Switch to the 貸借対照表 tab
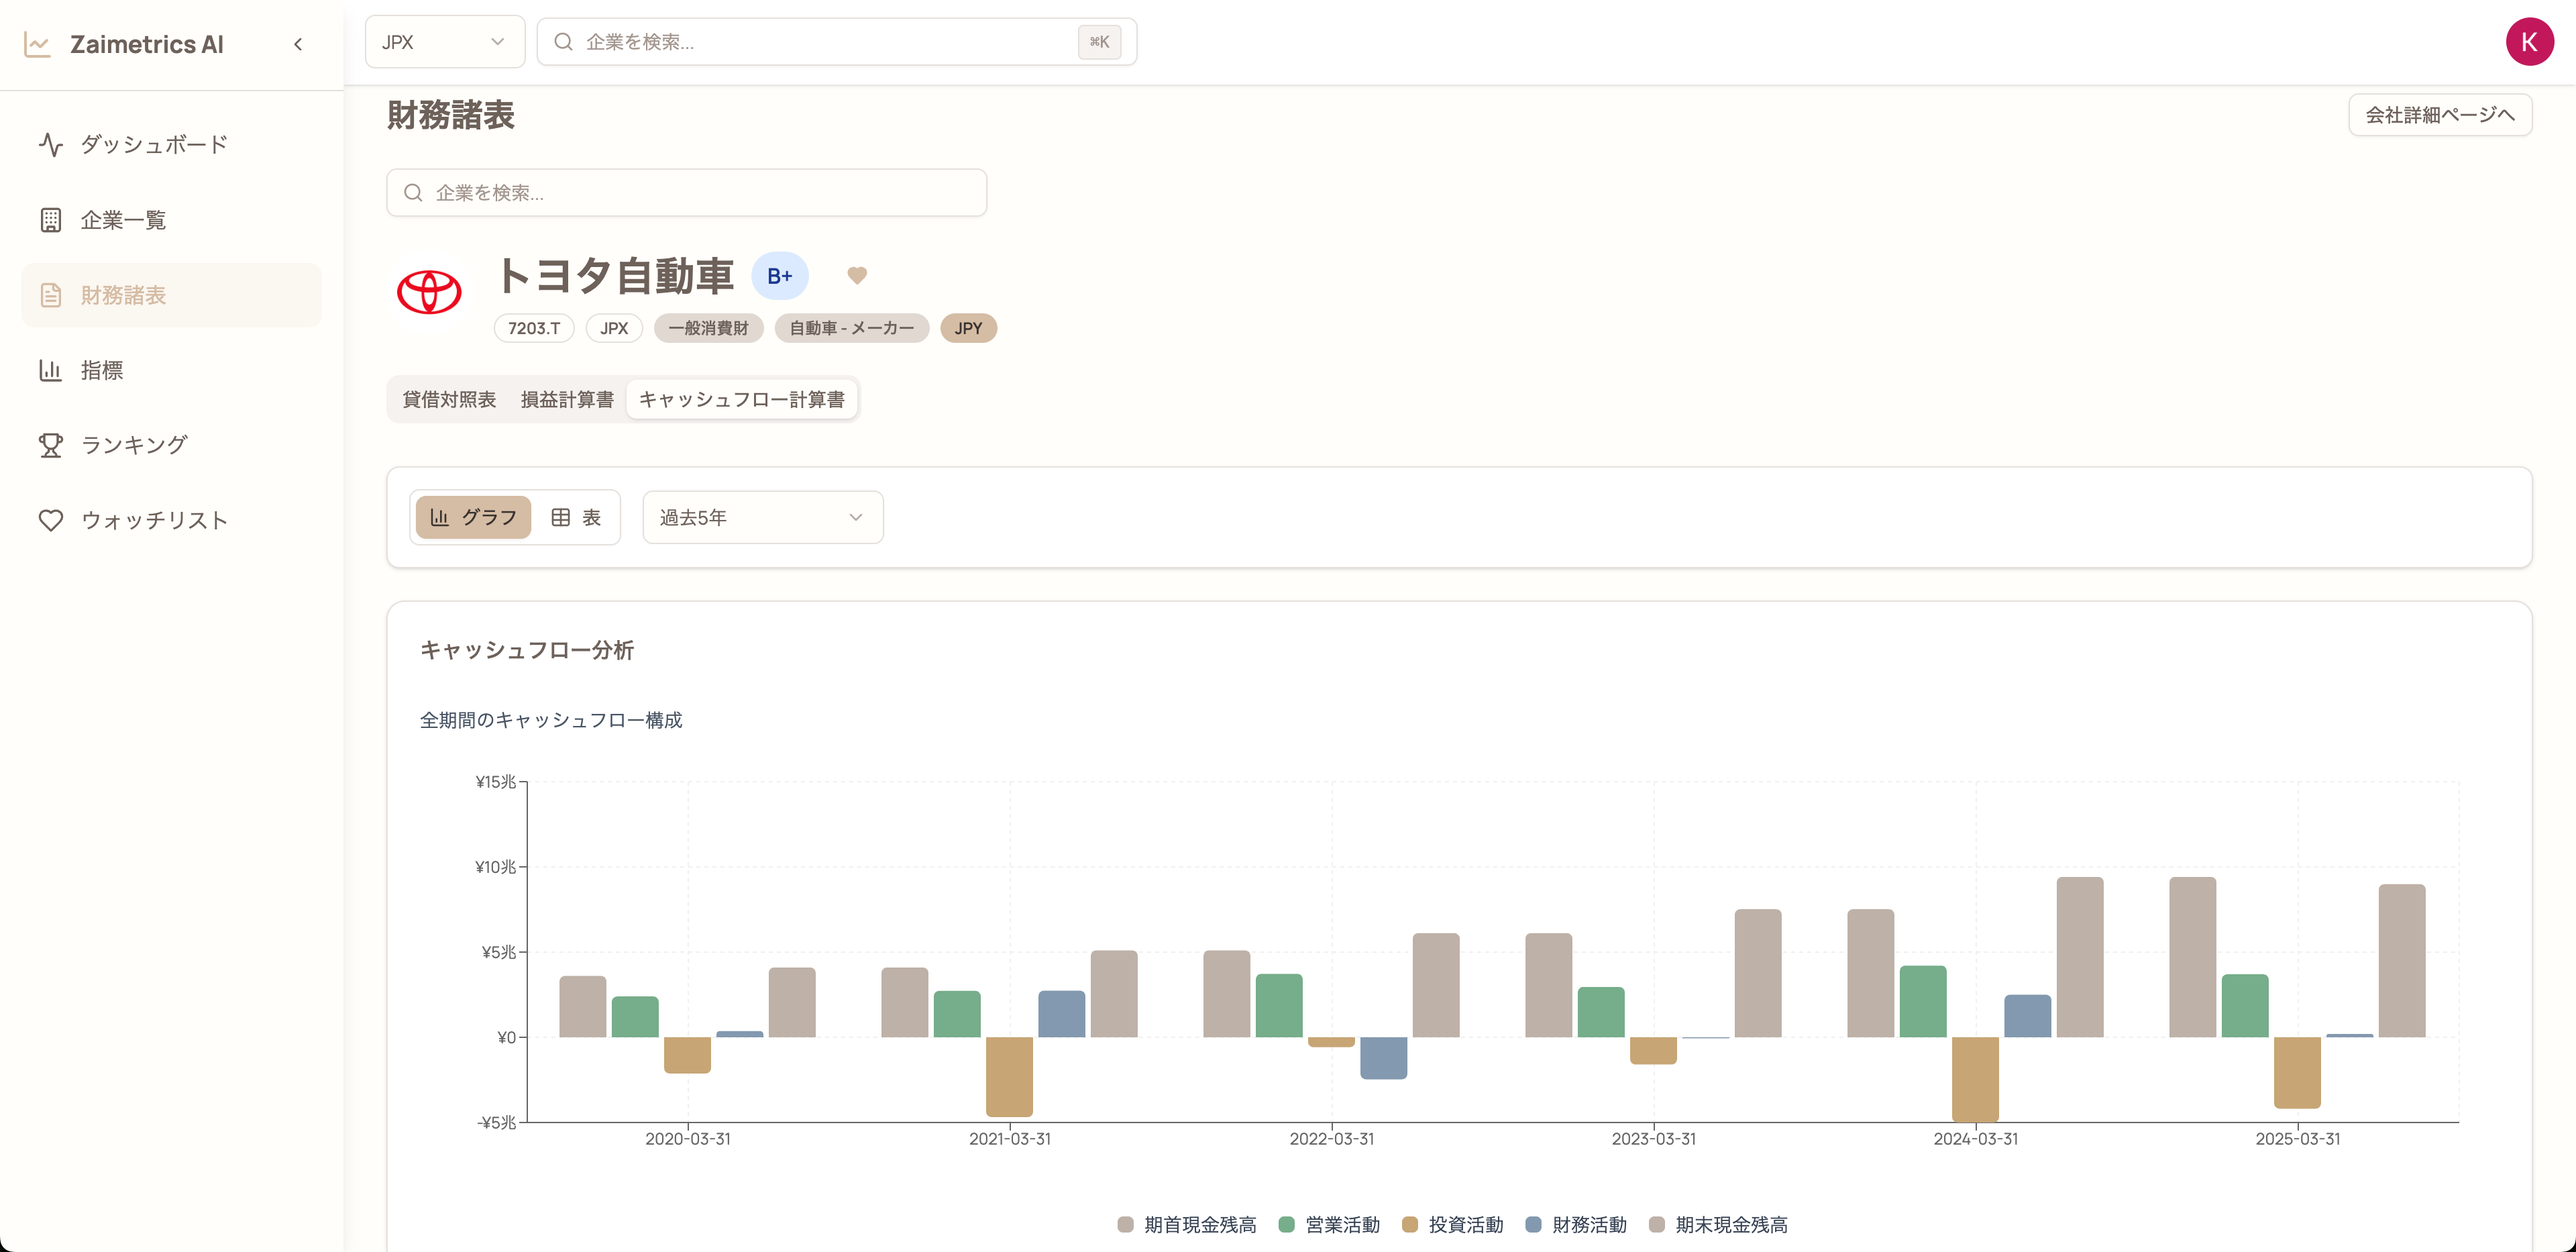Screen dimensions: 2576x1252 click(x=449, y=399)
